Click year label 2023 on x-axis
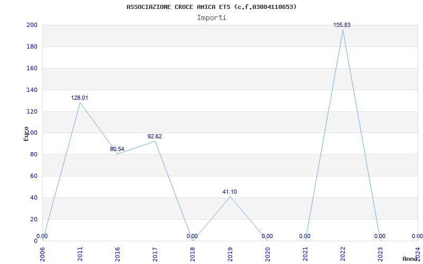 [380, 254]
